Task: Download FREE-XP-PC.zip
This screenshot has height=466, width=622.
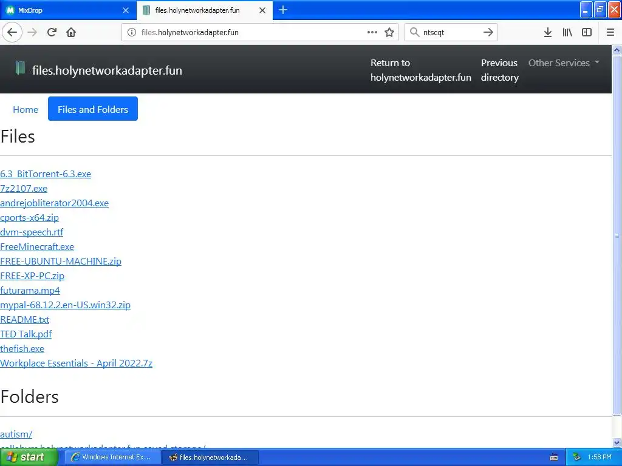Action: click(x=32, y=276)
